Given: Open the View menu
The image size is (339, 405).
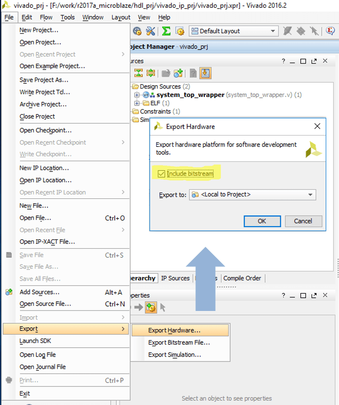Looking at the screenshot, I should coord(144,17).
